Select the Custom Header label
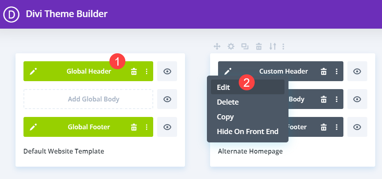This screenshot has height=179, width=382. point(284,71)
